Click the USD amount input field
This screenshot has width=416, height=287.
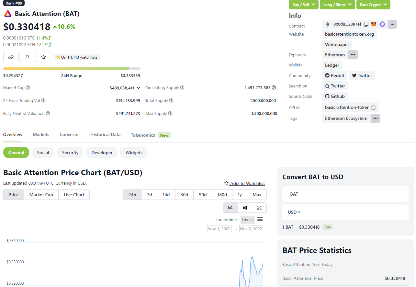tap(357, 212)
